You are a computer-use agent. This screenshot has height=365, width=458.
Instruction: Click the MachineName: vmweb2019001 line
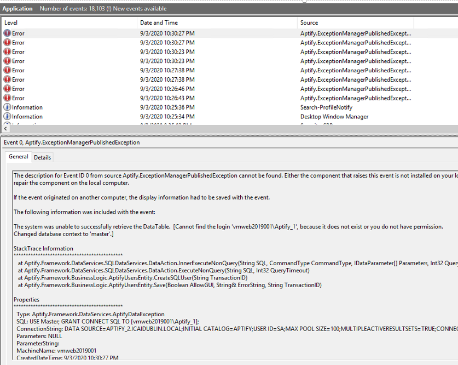coord(56,351)
